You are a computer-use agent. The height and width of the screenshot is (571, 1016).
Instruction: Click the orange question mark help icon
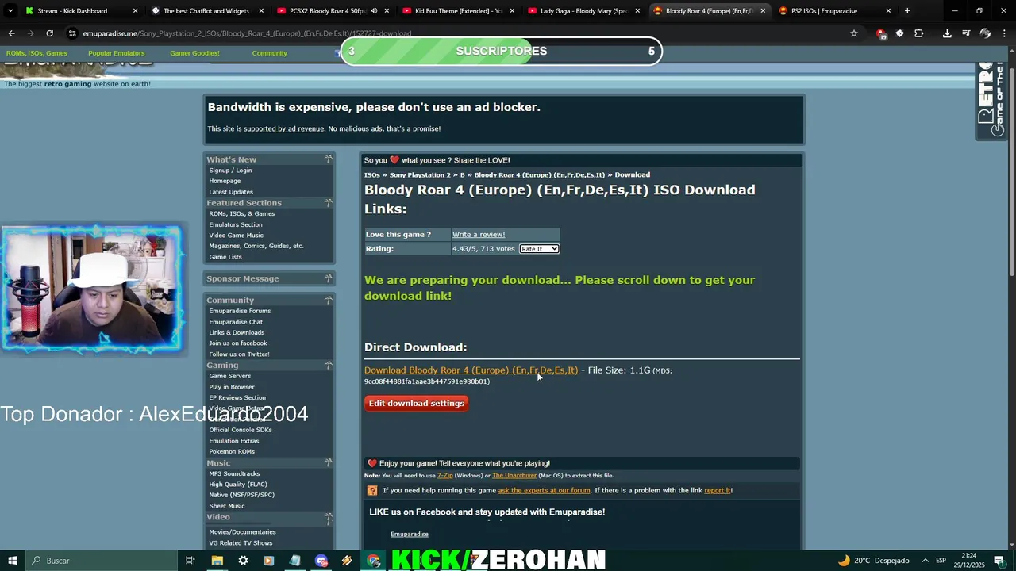click(x=372, y=491)
